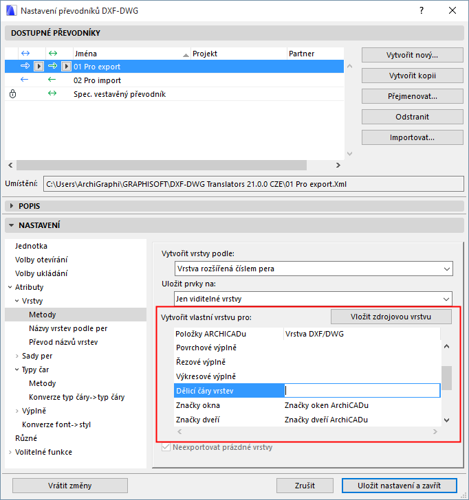Click Vrátit změny button
469x500 pixels.
pos(70,486)
